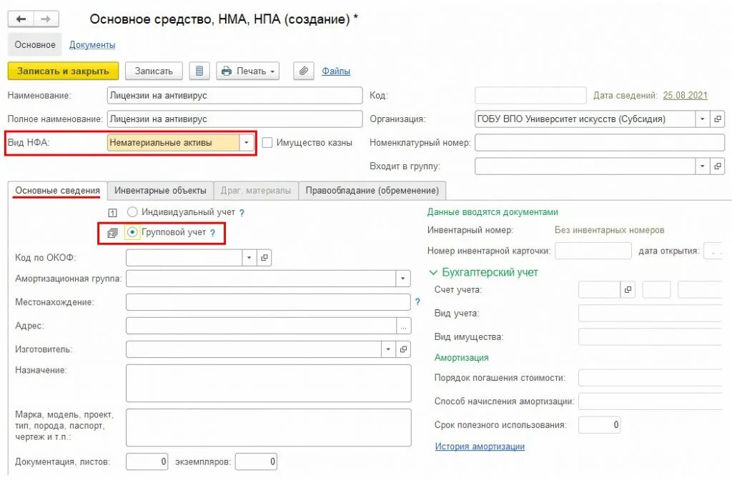Image resolution: width=732 pixels, height=480 pixels.
Task: Open help question mark beside Местонахождение
Action: 417,302
